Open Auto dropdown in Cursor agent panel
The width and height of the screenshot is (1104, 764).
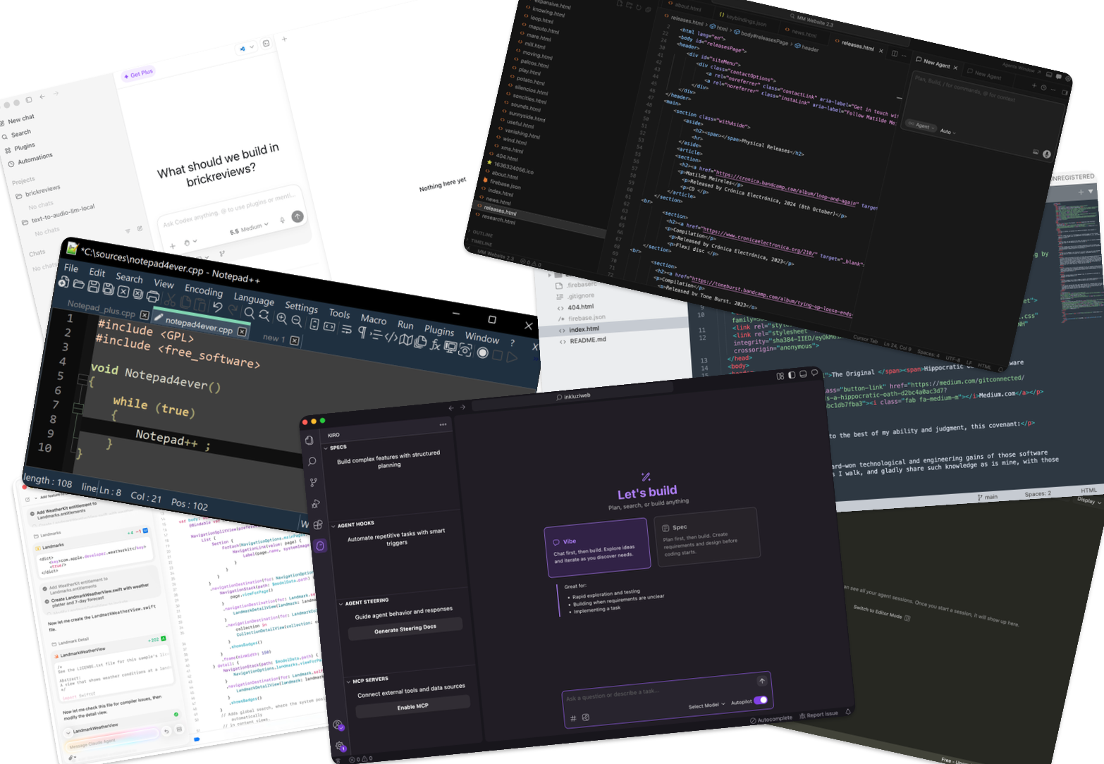[x=947, y=131]
